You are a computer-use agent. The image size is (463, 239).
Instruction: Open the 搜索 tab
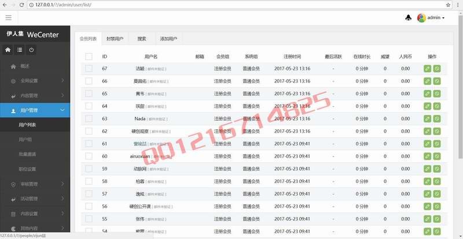click(x=142, y=39)
